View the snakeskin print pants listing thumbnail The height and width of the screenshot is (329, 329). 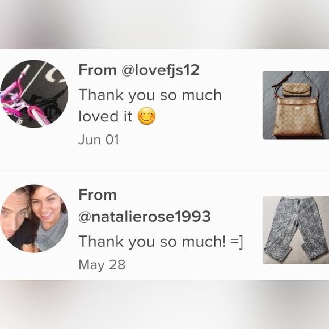(x=296, y=230)
